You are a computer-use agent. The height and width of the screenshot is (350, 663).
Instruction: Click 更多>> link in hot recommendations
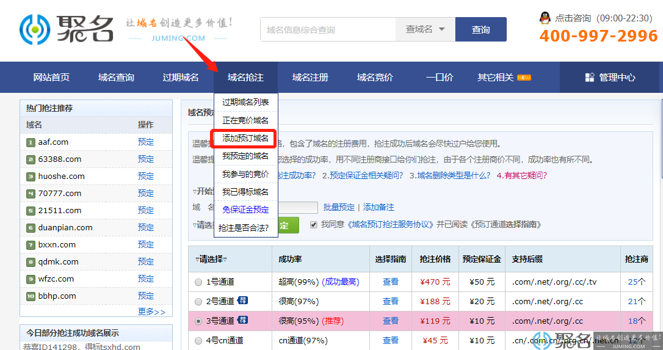tap(152, 312)
